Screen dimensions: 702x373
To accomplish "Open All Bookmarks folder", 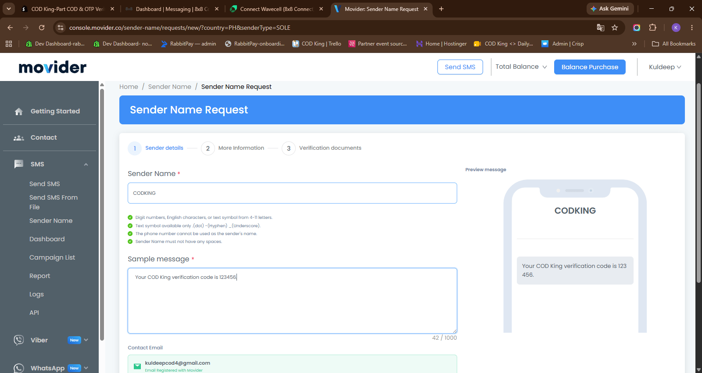I will coord(673,44).
